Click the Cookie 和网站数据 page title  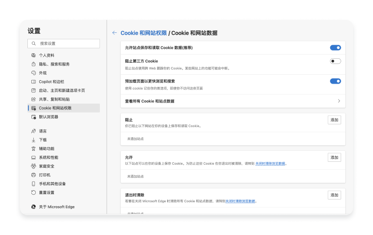(194, 33)
